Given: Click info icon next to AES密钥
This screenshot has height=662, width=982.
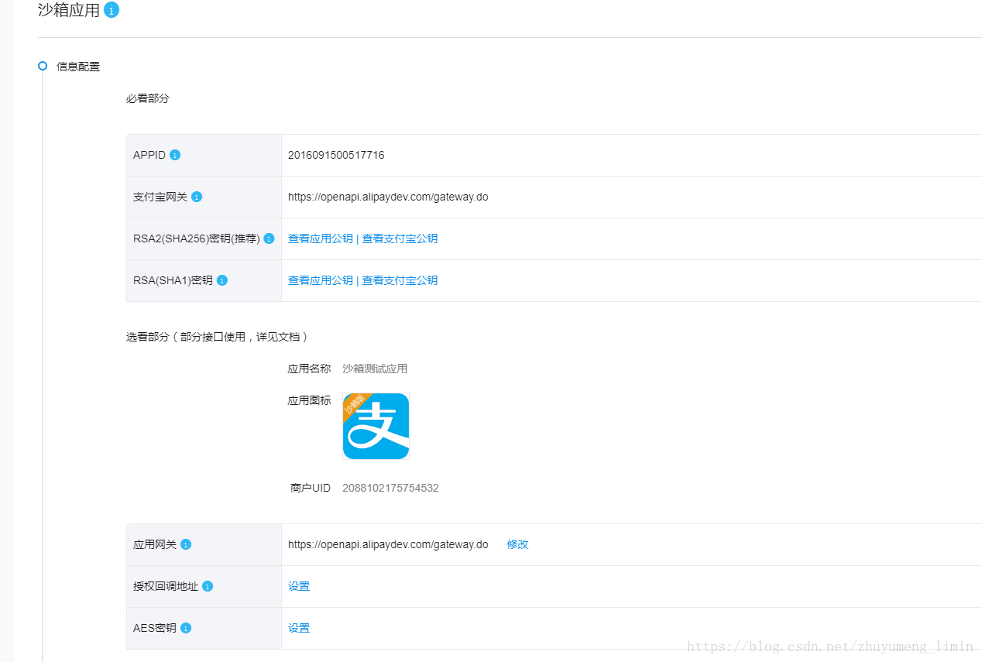Looking at the screenshot, I should (x=186, y=628).
